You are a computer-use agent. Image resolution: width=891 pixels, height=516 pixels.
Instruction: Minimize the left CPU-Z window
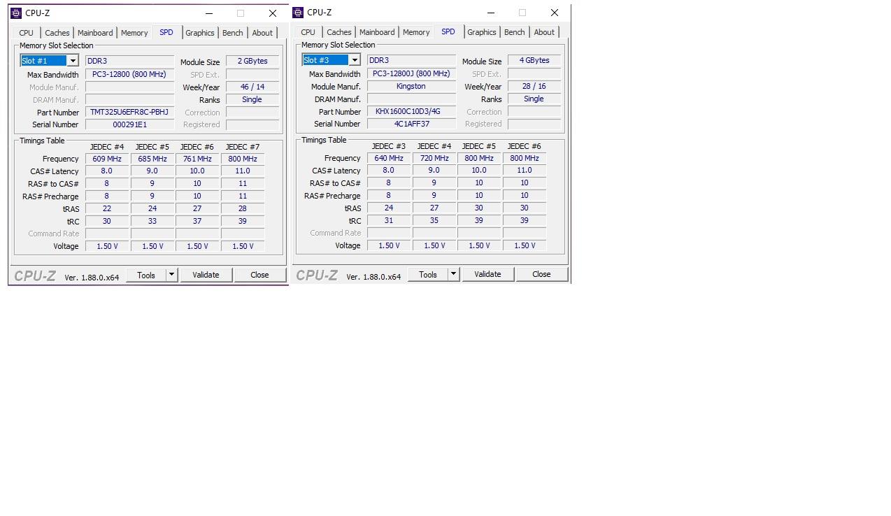[209, 13]
